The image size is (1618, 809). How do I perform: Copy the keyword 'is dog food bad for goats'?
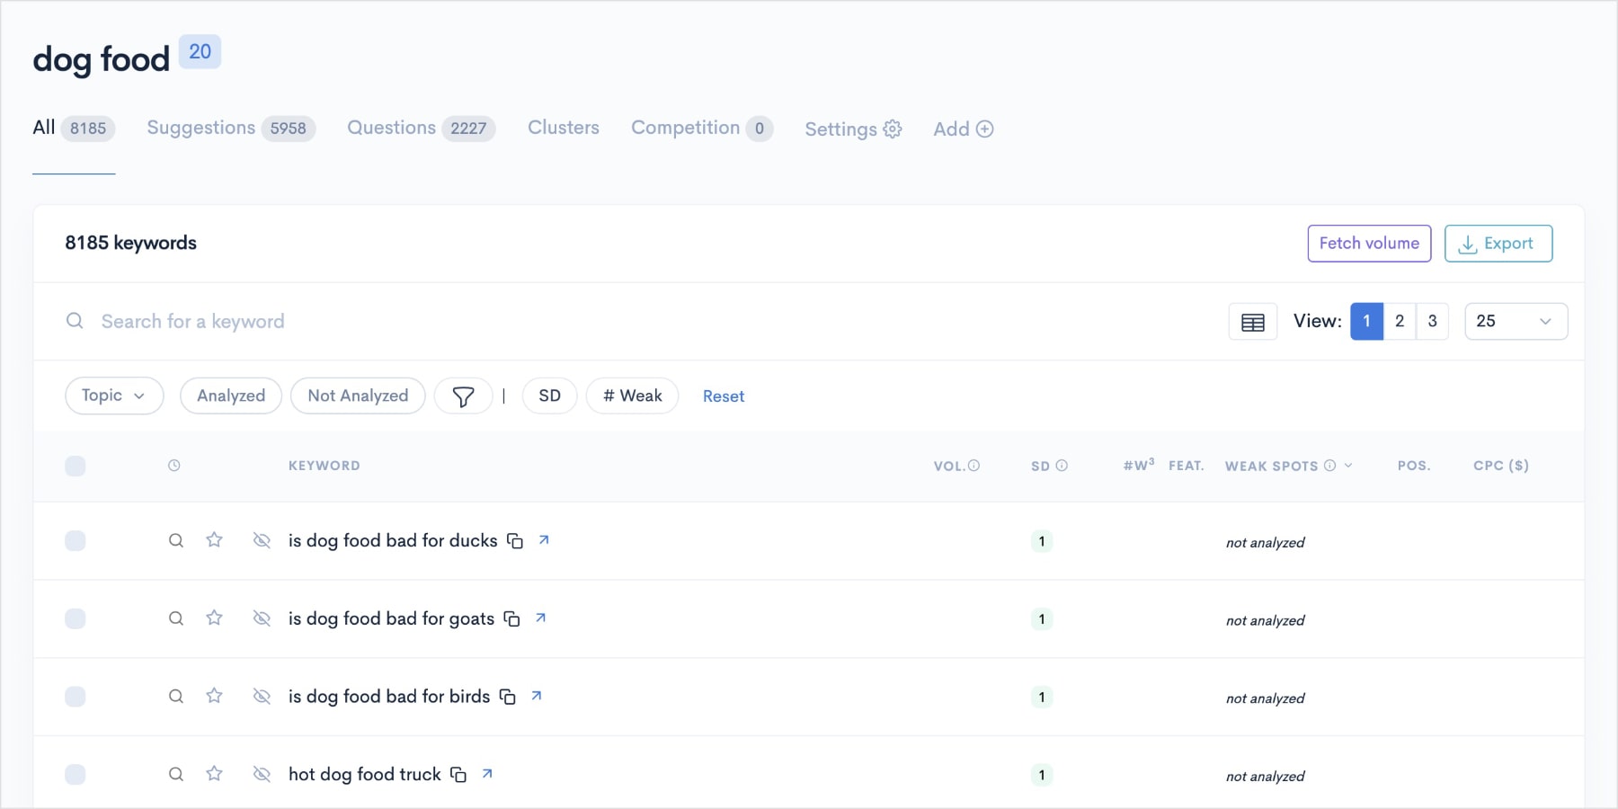point(511,618)
